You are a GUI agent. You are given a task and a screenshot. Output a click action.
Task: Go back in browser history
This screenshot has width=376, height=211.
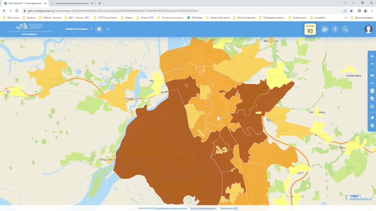pyautogui.click(x=4, y=11)
